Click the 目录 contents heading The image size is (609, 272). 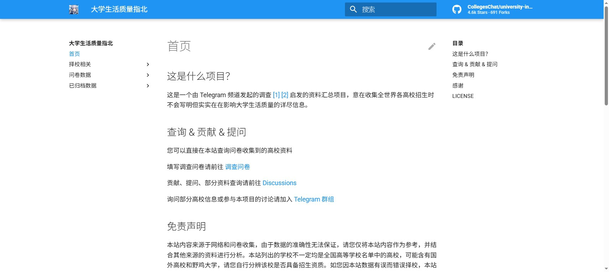point(458,43)
